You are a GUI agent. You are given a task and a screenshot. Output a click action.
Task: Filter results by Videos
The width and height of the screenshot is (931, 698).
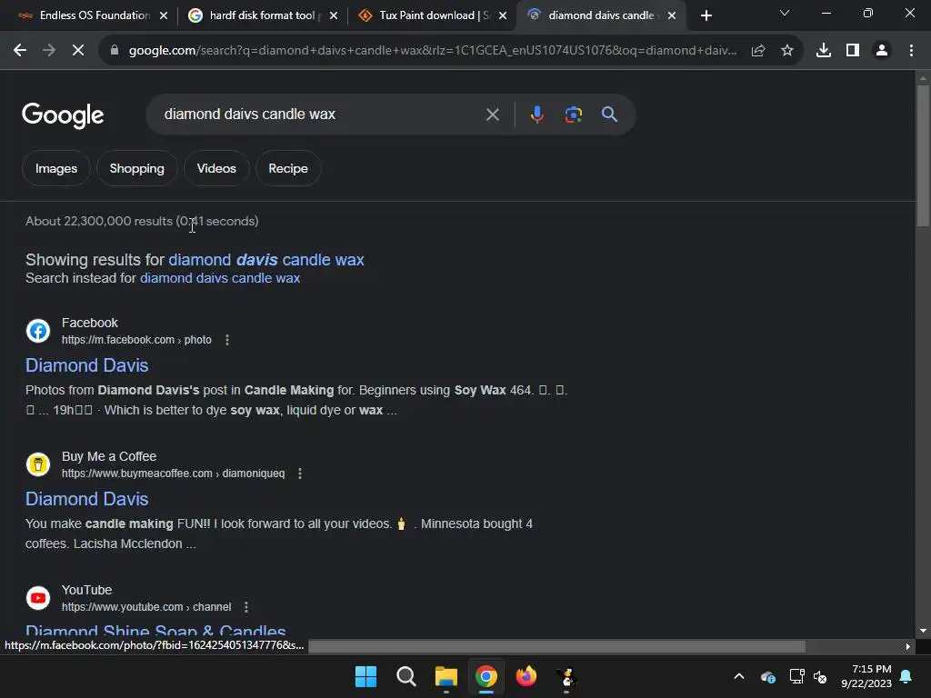click(x=216, y=168)
